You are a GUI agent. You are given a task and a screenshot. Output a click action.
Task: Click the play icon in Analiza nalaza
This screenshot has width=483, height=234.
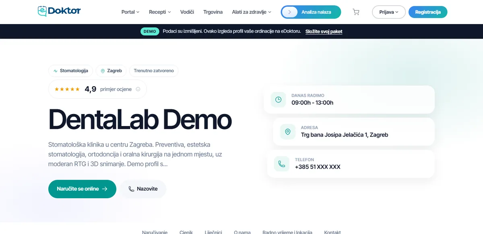tap(290, 12)
